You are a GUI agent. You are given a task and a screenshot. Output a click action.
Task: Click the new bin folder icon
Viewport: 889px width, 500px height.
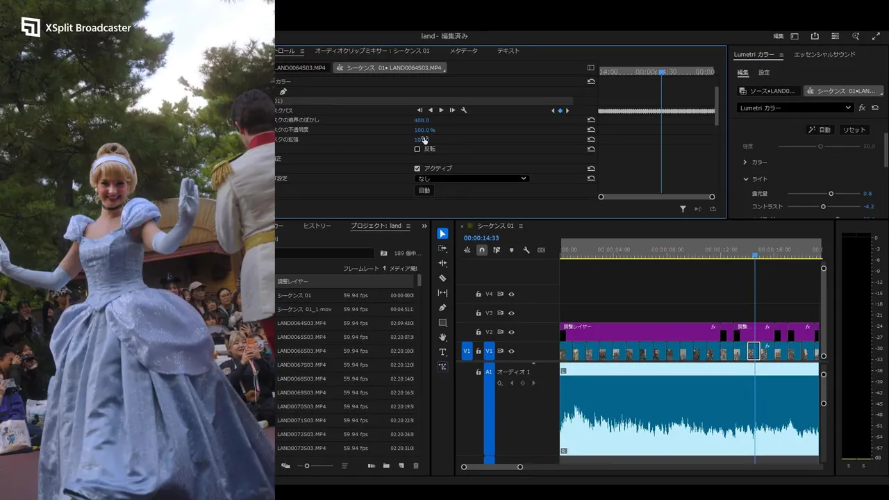pos(386,466)
